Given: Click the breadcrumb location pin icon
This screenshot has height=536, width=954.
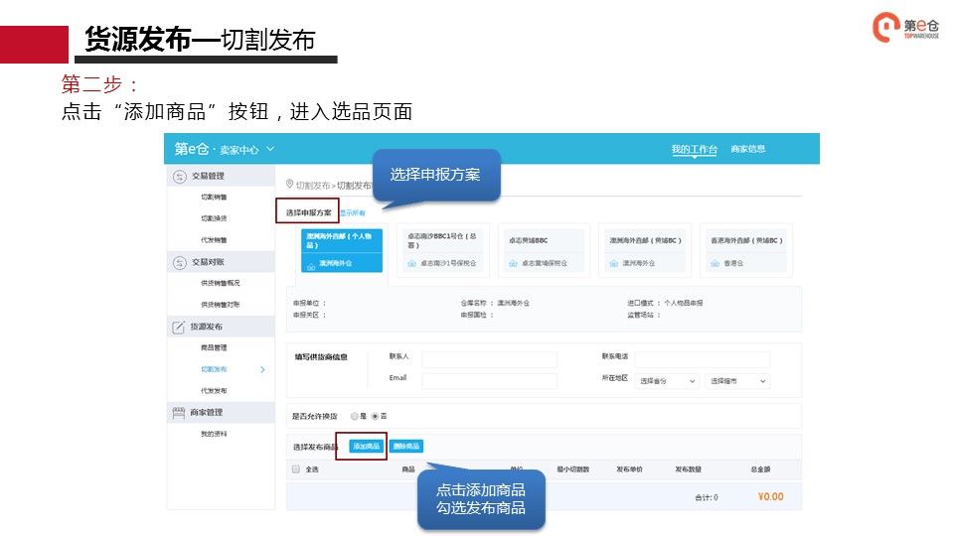Looking at the screenshot, I should [289, 185].
